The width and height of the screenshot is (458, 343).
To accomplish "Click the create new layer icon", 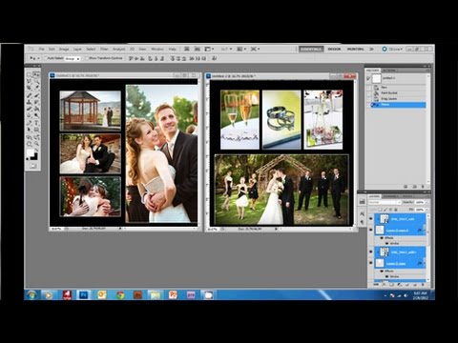I will point(415,285).
